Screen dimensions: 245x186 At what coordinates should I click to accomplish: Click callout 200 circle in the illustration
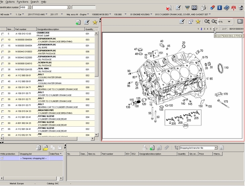pos(186,125)
